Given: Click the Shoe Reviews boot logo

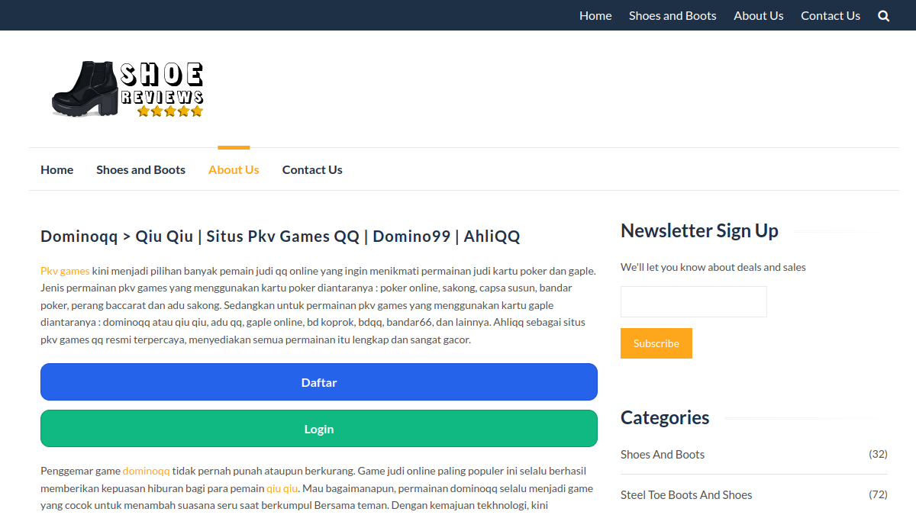Looking at the screenshot, I should [127, 89].
